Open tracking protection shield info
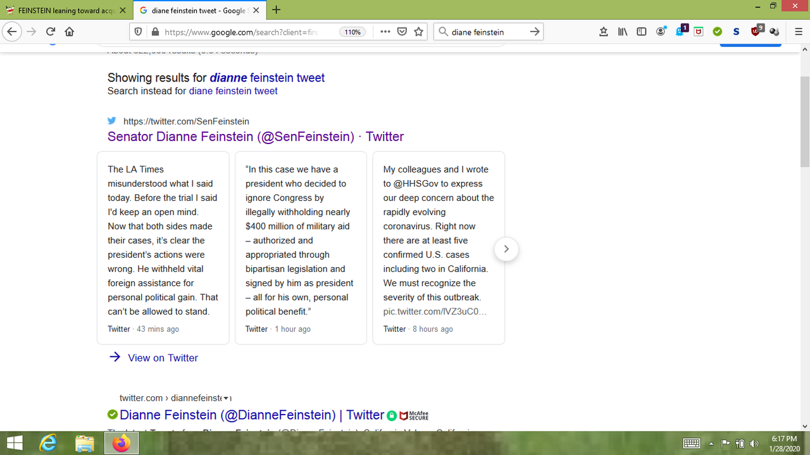Image resolution: width=810 pixels, height=455 pixels. pos(139,32)
